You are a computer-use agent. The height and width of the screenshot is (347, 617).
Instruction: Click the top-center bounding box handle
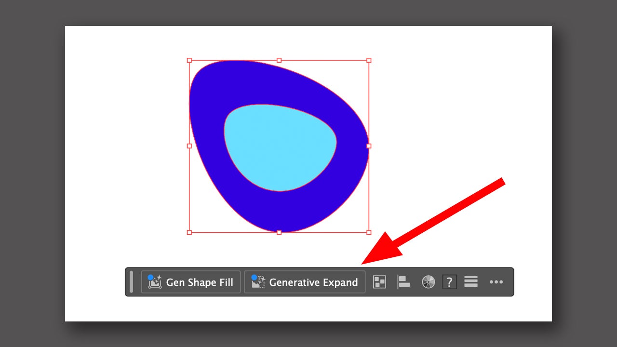(279, 60)
